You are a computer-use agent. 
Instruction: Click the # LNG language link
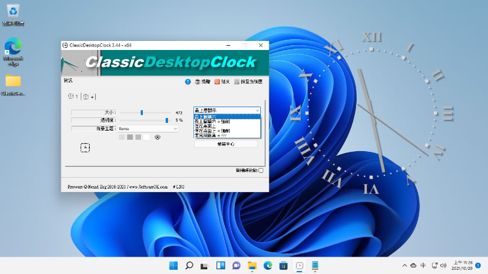(179, 187)
